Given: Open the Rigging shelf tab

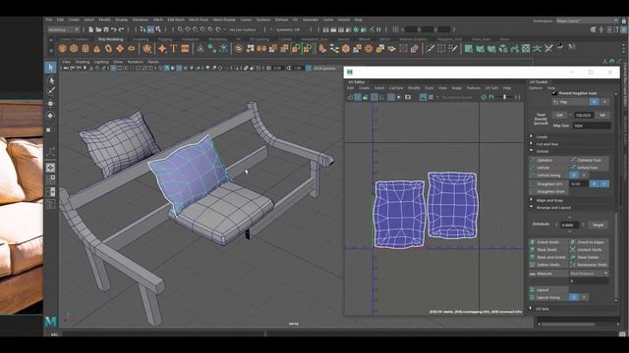Looking at the screenshot, I should 165,39.
